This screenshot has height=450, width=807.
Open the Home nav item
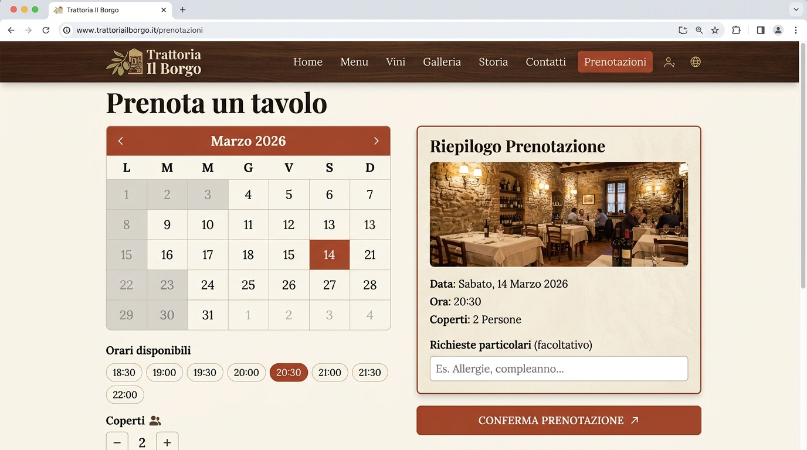(308, 62)
